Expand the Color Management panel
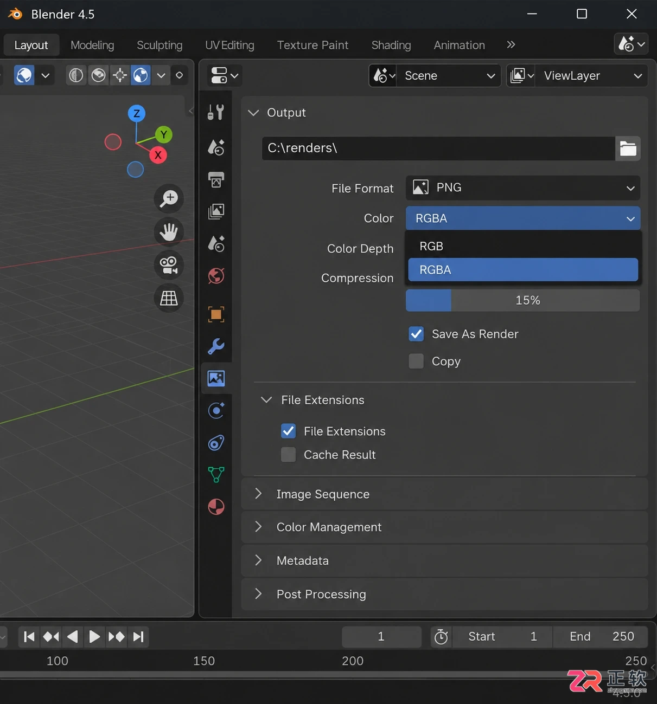The height and width of the screenshot is (704, 657). click(259, 527)
